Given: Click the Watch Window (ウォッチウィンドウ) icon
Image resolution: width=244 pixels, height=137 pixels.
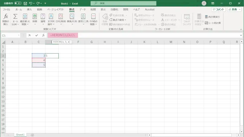Looking at the screenshot, I should point(187,17).
